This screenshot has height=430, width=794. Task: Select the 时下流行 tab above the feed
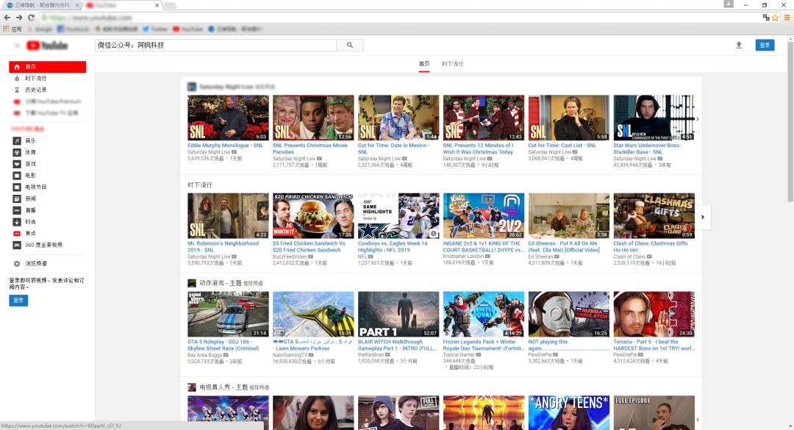[x=452, y=64]
